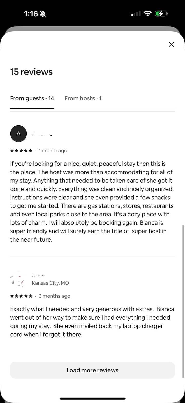Switch to the From hosts tab
This screenshot has height=403, width=185.
pyautogui.click(x=83, y=98)
